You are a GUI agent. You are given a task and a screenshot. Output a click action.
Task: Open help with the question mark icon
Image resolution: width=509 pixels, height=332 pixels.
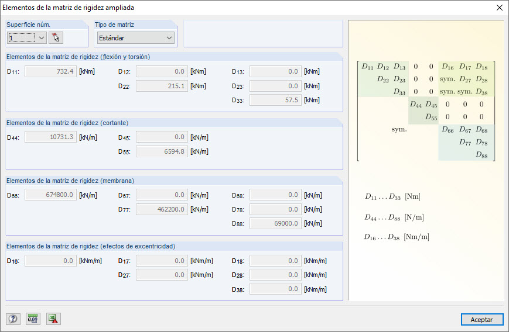(x=13, y=319)
